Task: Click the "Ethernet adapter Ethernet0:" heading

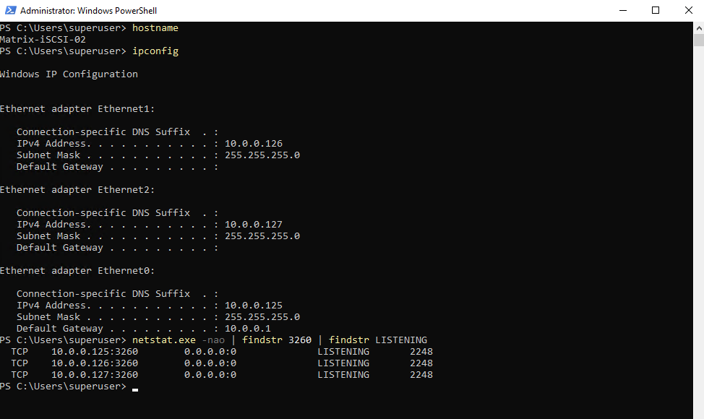Action: [77, 271]
